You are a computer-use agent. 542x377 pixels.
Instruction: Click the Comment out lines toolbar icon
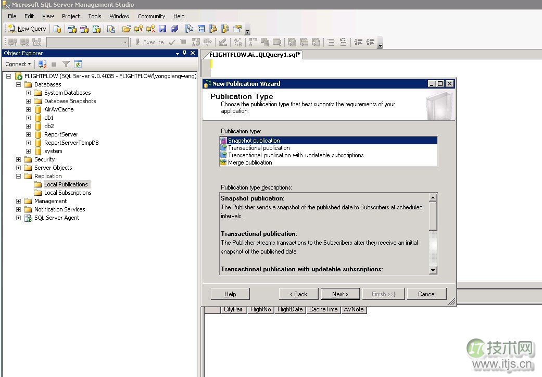331,42
